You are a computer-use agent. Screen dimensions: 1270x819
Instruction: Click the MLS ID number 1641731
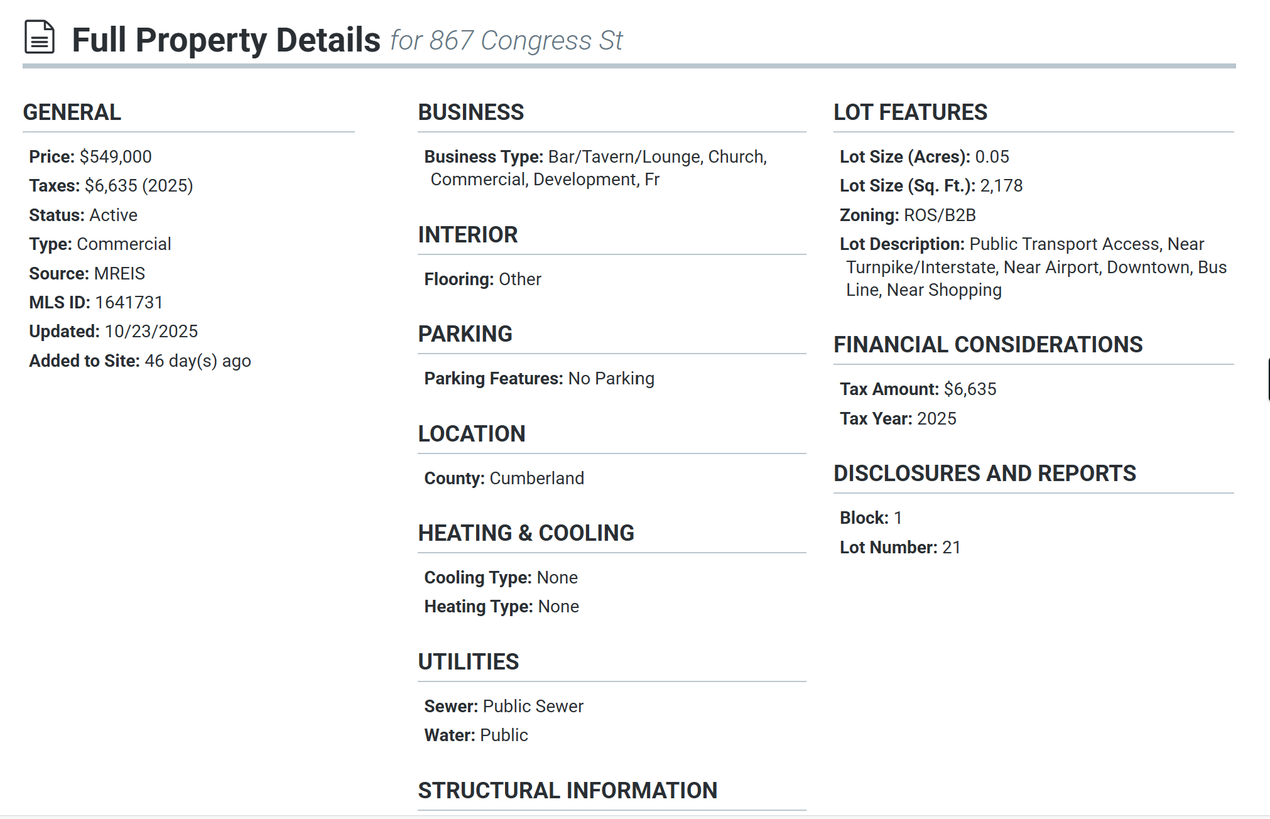(129, 302)
